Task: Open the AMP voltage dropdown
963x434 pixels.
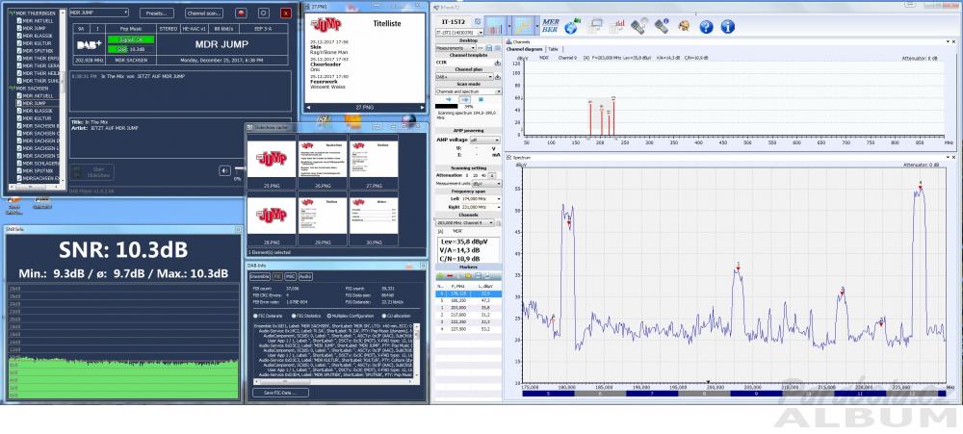Action: coord(487,140)
